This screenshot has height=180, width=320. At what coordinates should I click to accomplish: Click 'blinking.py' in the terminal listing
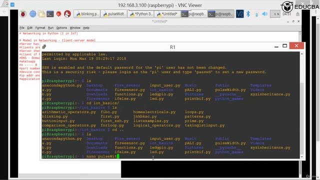pos(54,116)
